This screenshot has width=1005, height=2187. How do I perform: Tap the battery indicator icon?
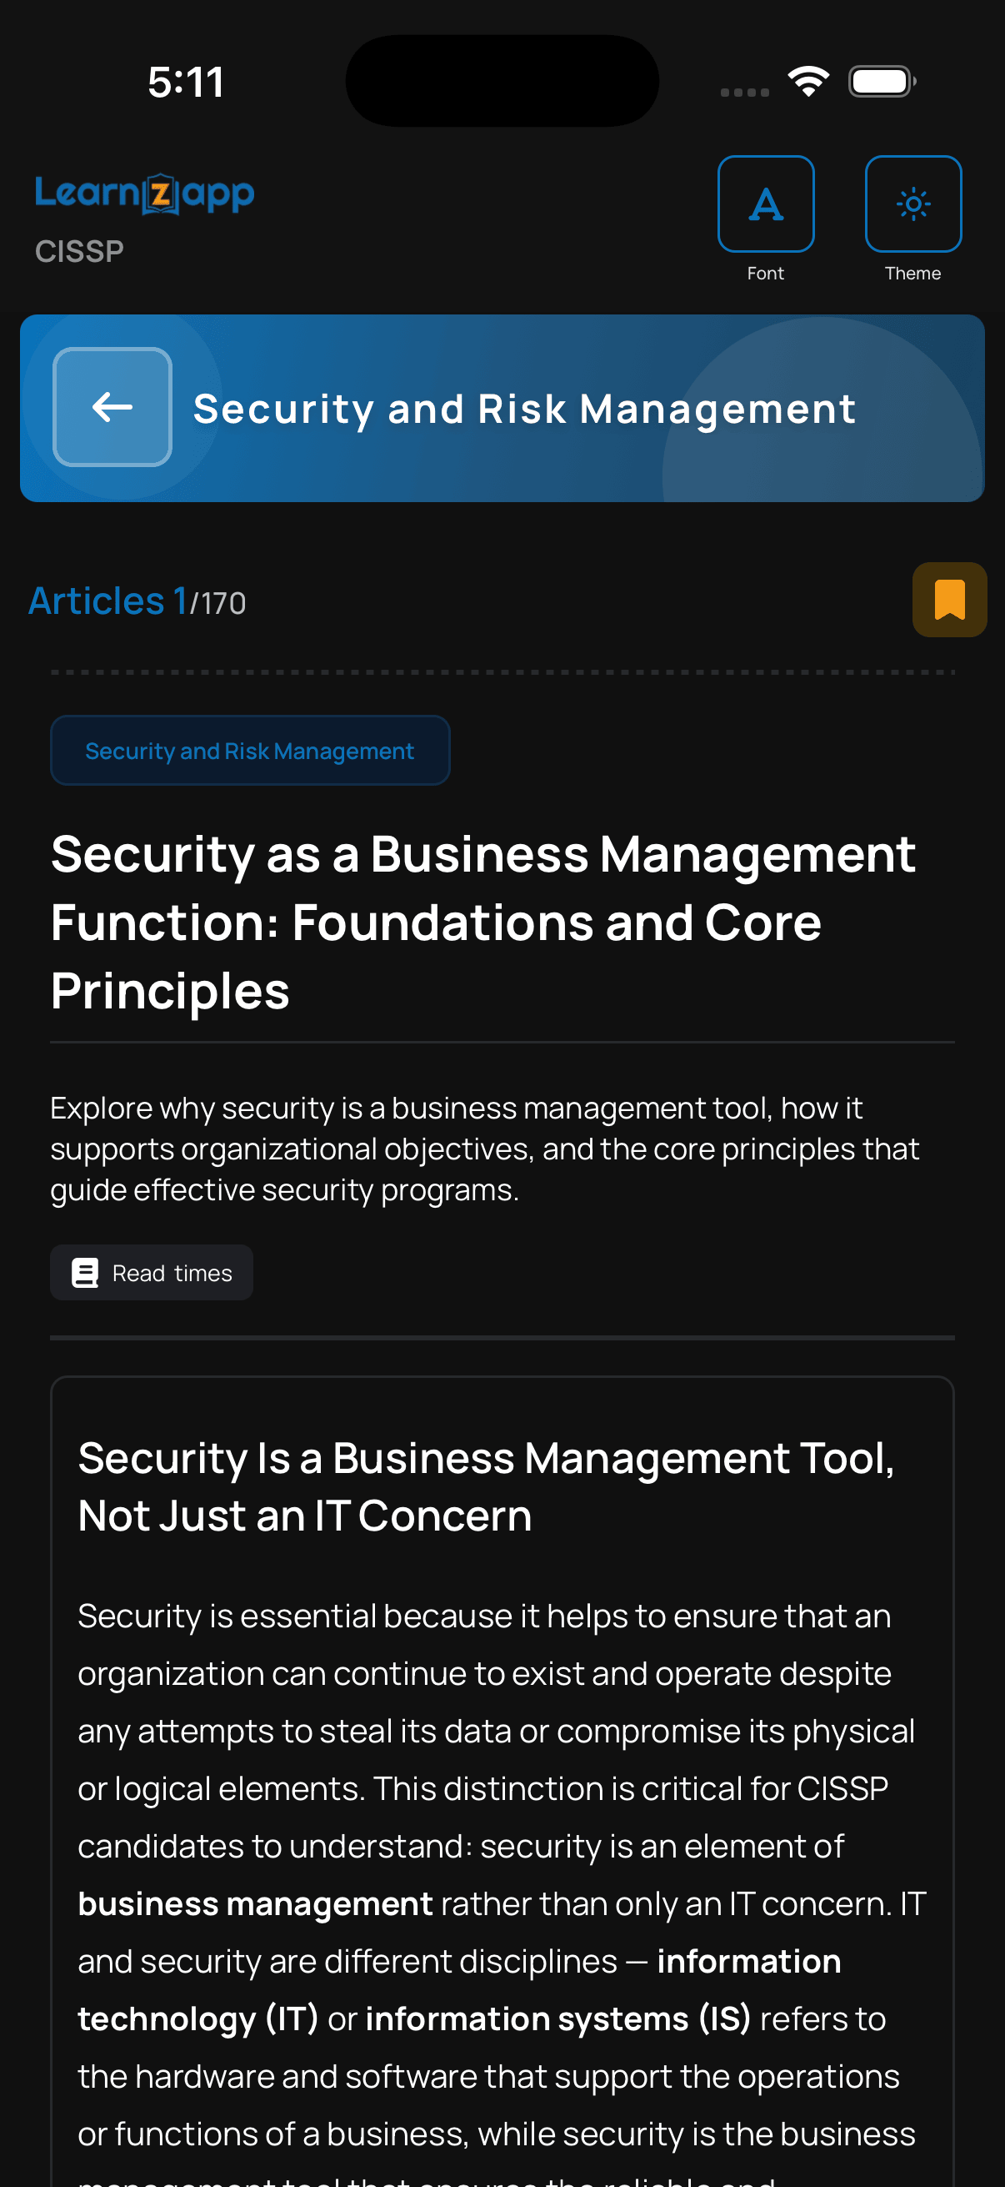(881, 82)
